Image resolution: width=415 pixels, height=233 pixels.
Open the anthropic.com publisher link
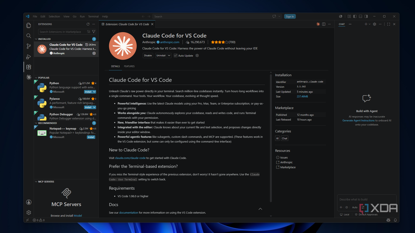170,42
